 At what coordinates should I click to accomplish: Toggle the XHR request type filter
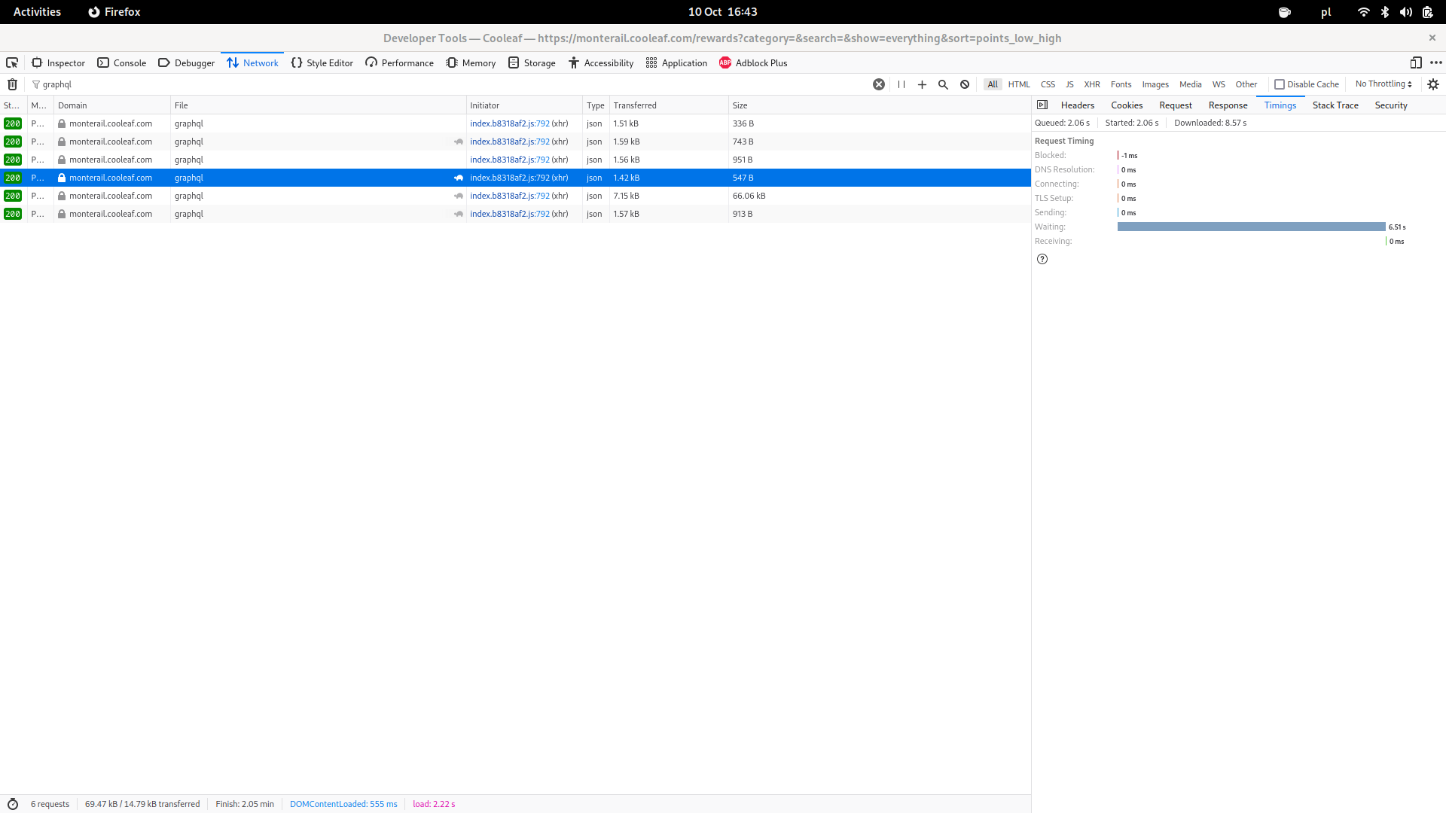1092,84
